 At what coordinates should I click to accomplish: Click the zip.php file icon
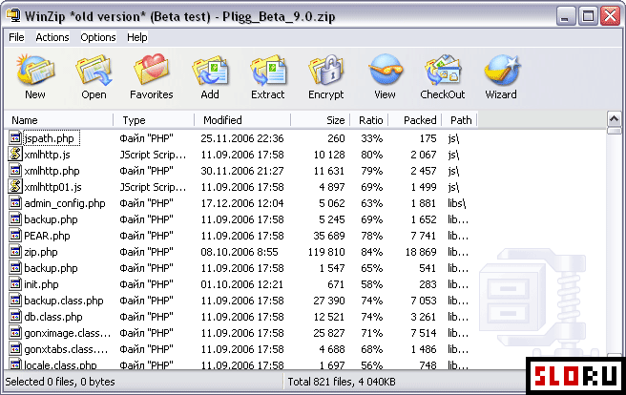pos(15,251)
